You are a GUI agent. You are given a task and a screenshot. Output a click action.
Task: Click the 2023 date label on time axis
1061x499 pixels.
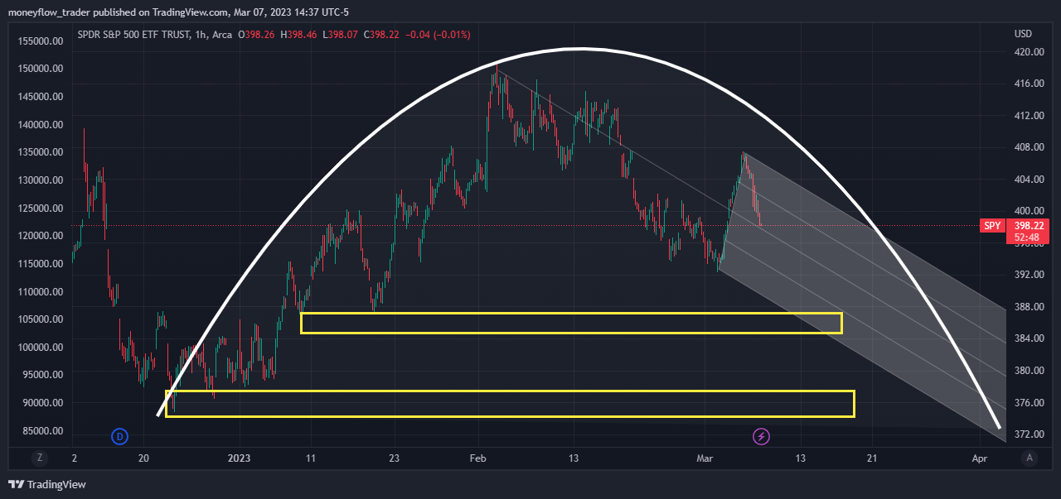[x=240, y=458]
